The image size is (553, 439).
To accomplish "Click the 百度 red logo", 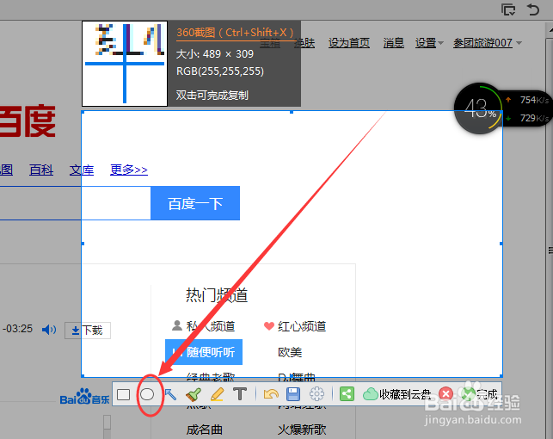I will (28, 121).
